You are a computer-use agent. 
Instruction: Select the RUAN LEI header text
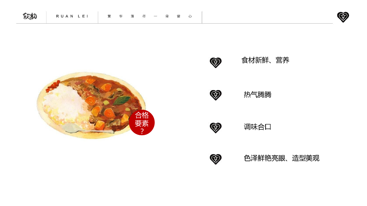tap(72, 16)
